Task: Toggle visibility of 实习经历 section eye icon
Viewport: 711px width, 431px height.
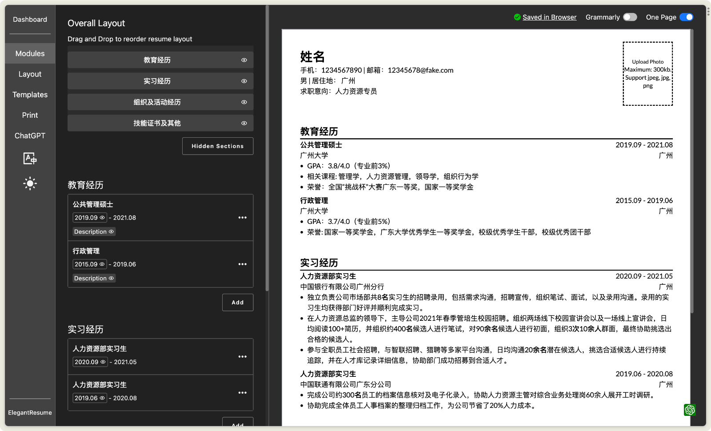Action: tap(244, 81)
